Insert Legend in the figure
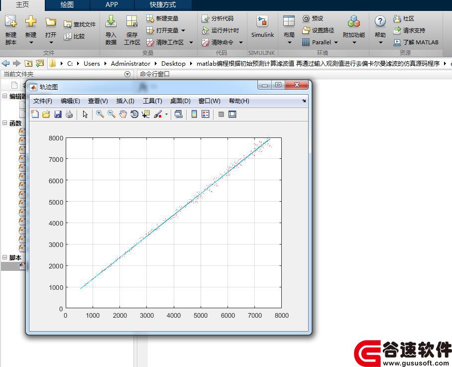 pos(206,114)
